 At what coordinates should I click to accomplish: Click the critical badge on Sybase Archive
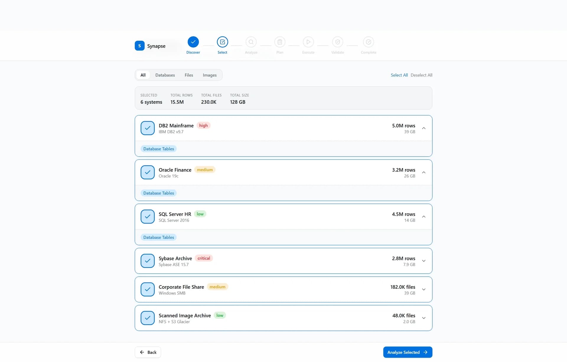[204, 258]
